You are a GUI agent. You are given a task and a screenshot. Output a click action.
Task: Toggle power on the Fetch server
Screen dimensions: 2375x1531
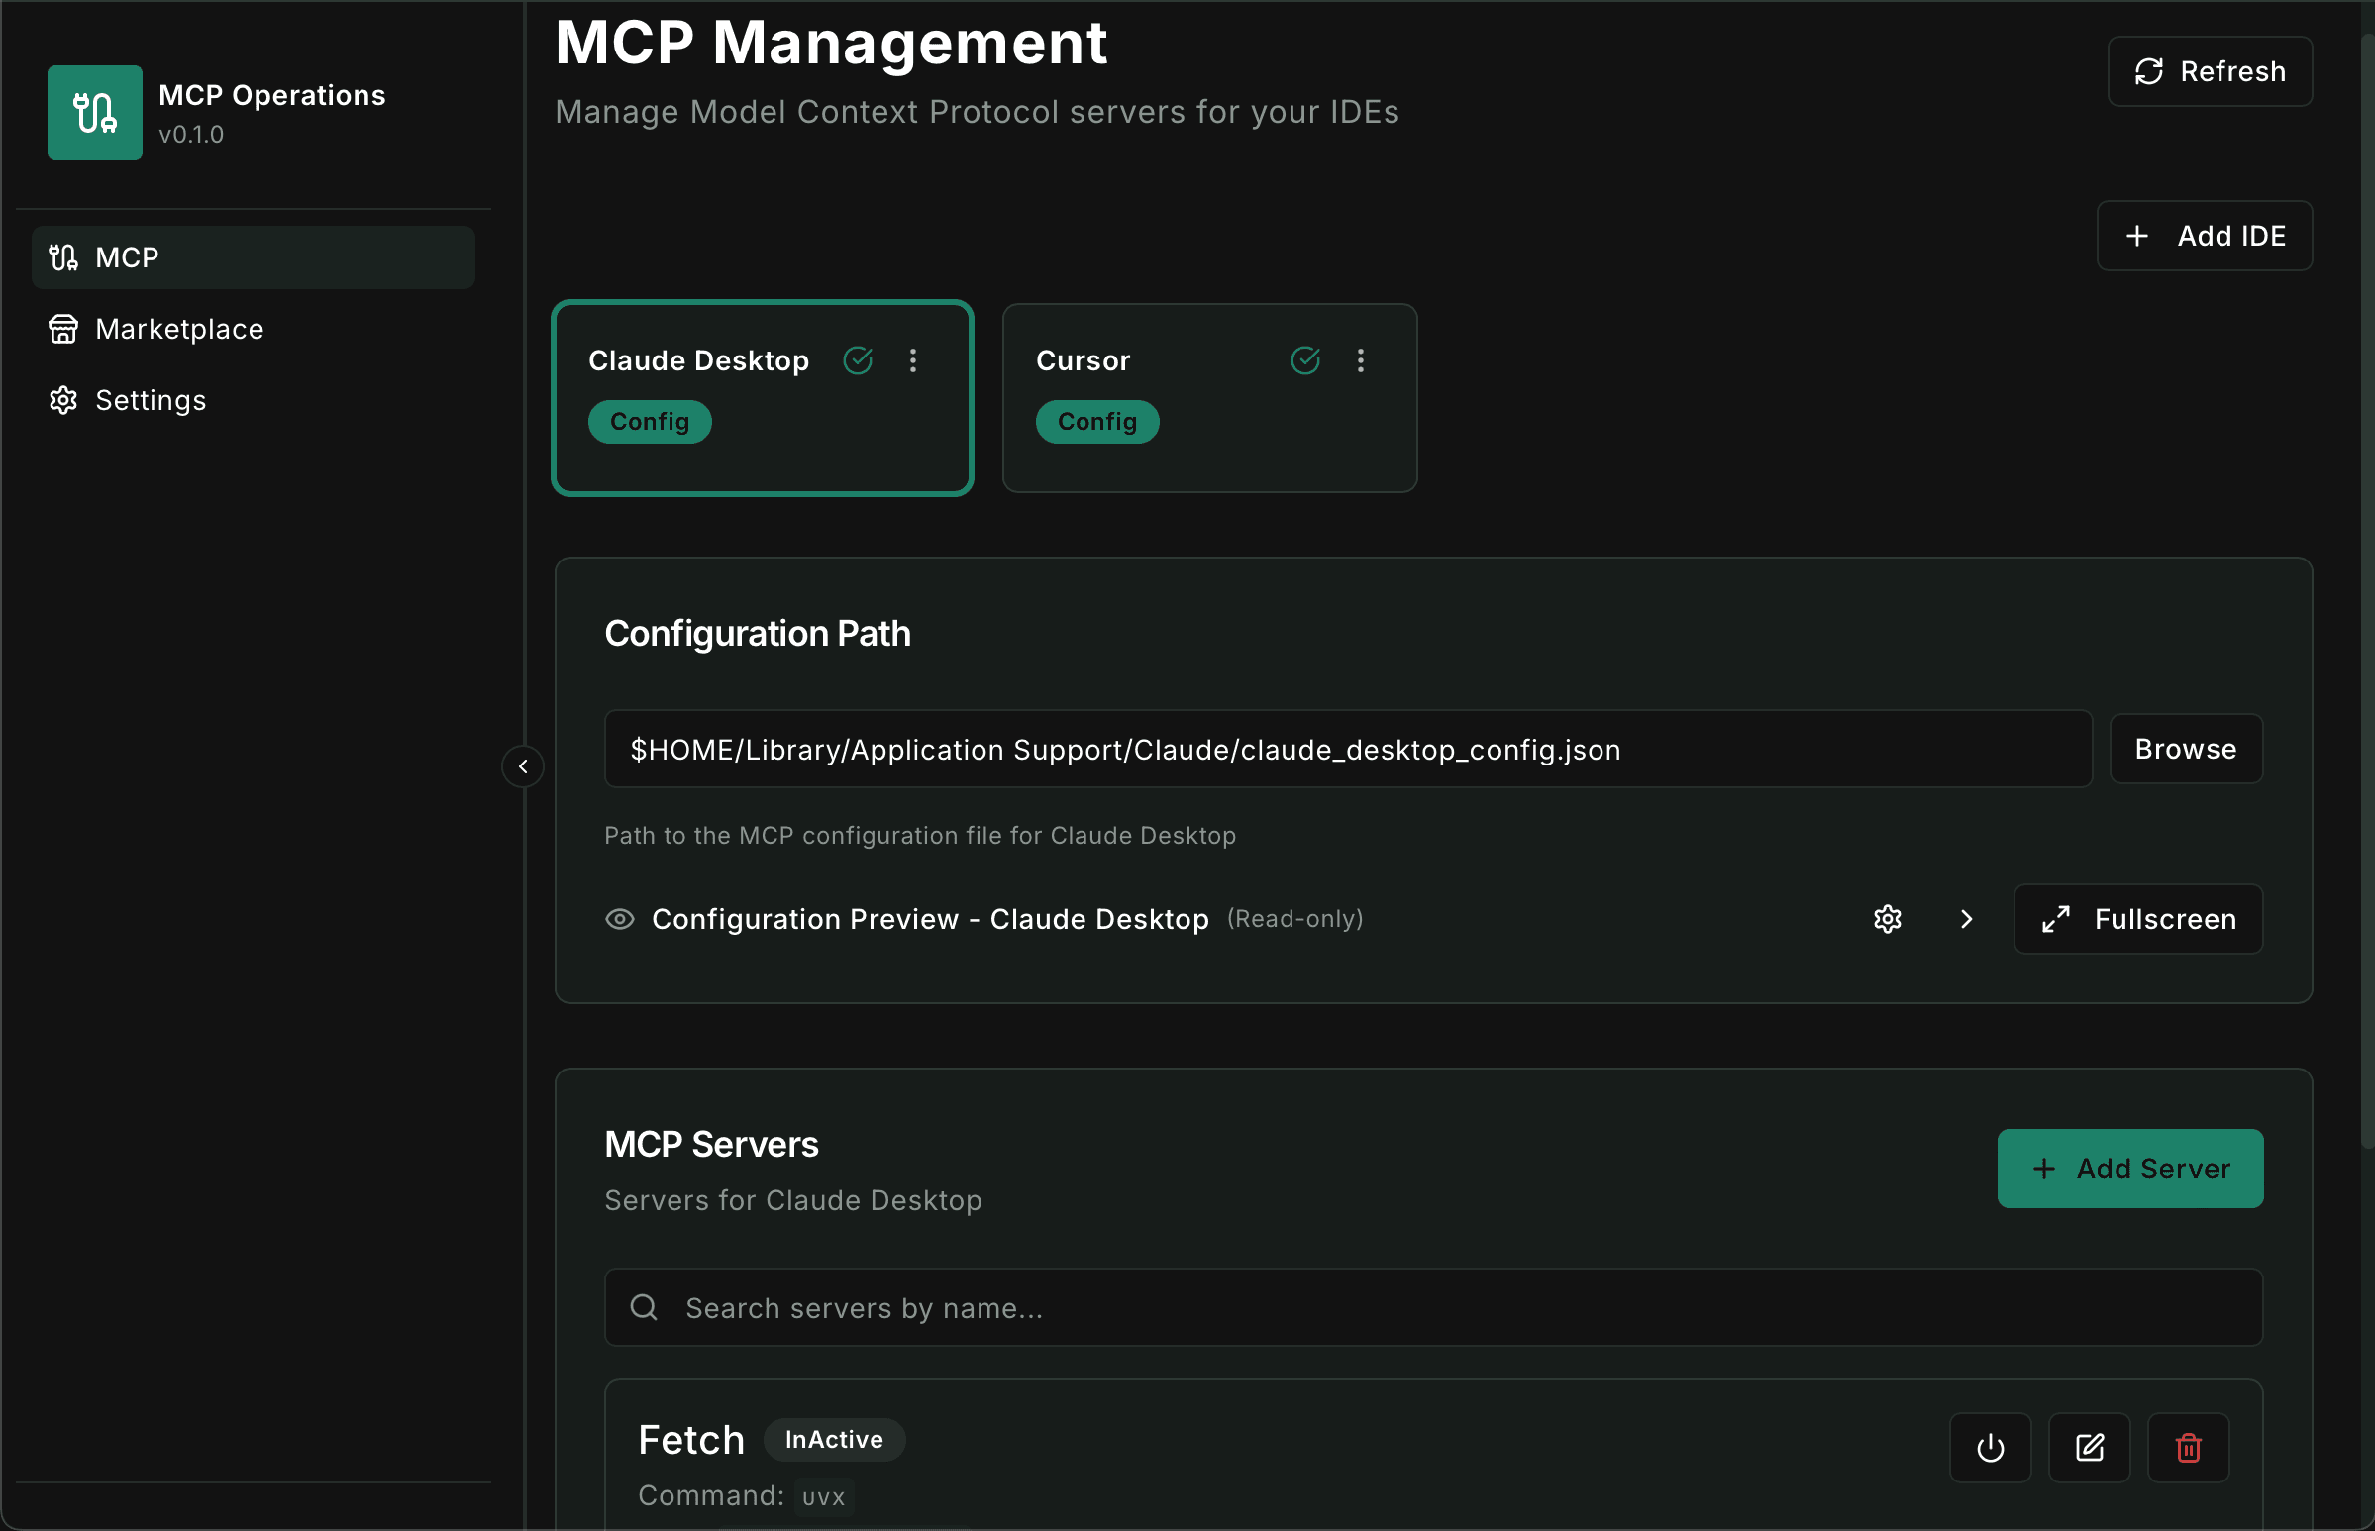point(1991,1448)
